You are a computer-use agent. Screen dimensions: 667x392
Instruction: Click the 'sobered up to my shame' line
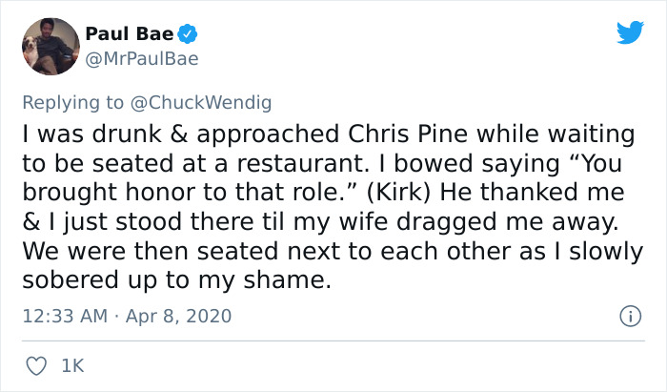176,280
